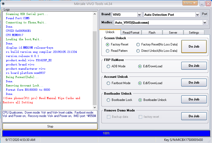This screenshot has width=212, height=143.
Task: Switch to the Flash tab
Action: [152, 33]
